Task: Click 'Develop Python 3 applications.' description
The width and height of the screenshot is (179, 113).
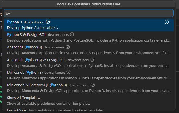Action: [33, 28]
